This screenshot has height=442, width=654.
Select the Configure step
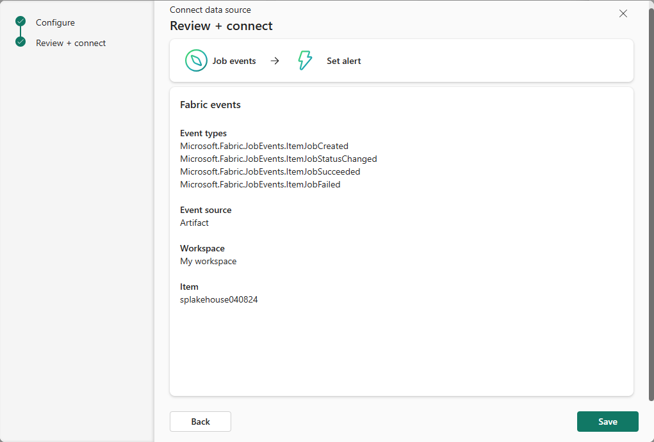coord(55,22)
